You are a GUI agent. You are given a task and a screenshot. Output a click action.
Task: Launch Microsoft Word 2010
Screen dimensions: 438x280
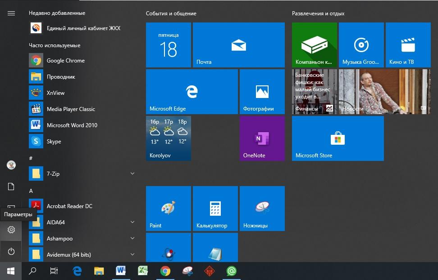coord(82,125)
